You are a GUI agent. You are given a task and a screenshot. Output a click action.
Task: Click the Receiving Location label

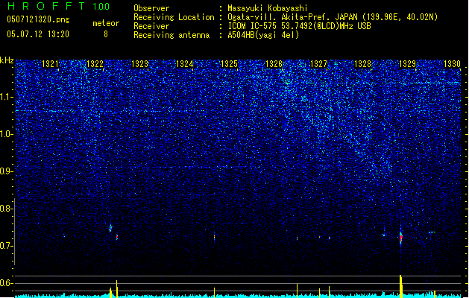coord(174,17)
